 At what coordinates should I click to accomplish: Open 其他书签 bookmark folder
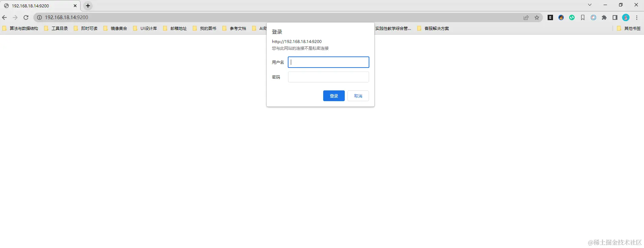tap(629, 29)
